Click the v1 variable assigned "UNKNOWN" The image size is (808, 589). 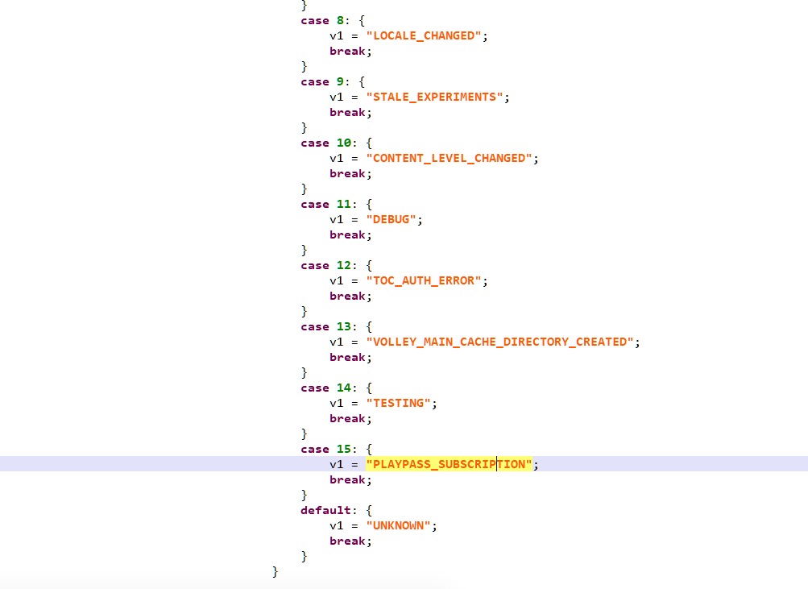click(337, 526)
